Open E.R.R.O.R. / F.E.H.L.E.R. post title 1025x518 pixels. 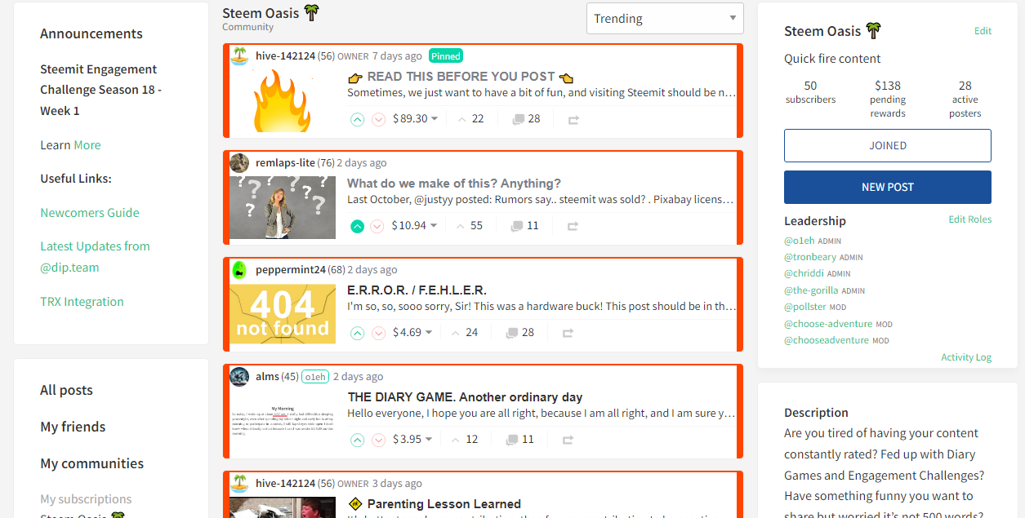coord(417,290)
